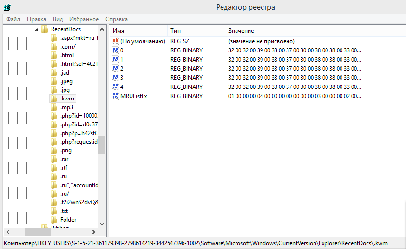Click the MRUListEx data starting 01 00 00 00
Viewport: 406px width, 249px height.
click(294, 96)
